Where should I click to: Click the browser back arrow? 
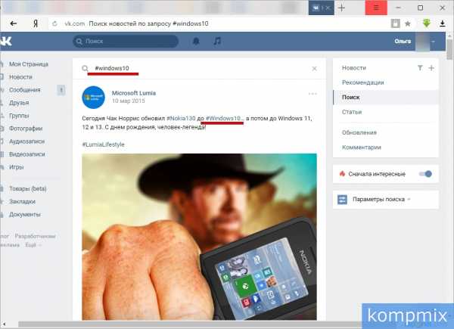[x=14, y=23]
